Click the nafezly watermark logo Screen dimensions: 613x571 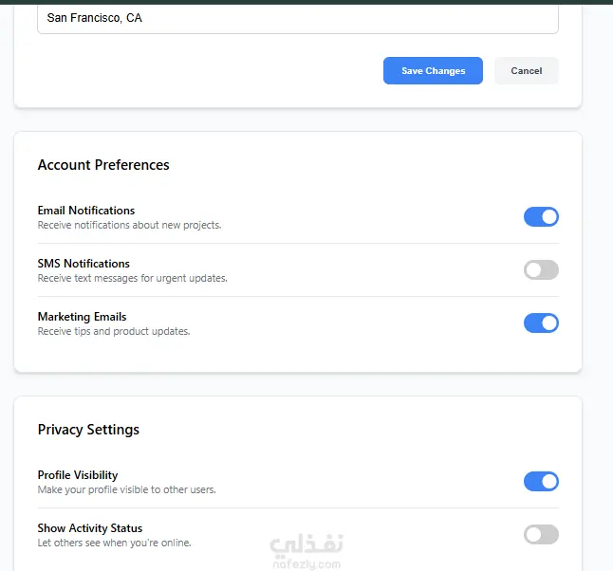[306, 551]
